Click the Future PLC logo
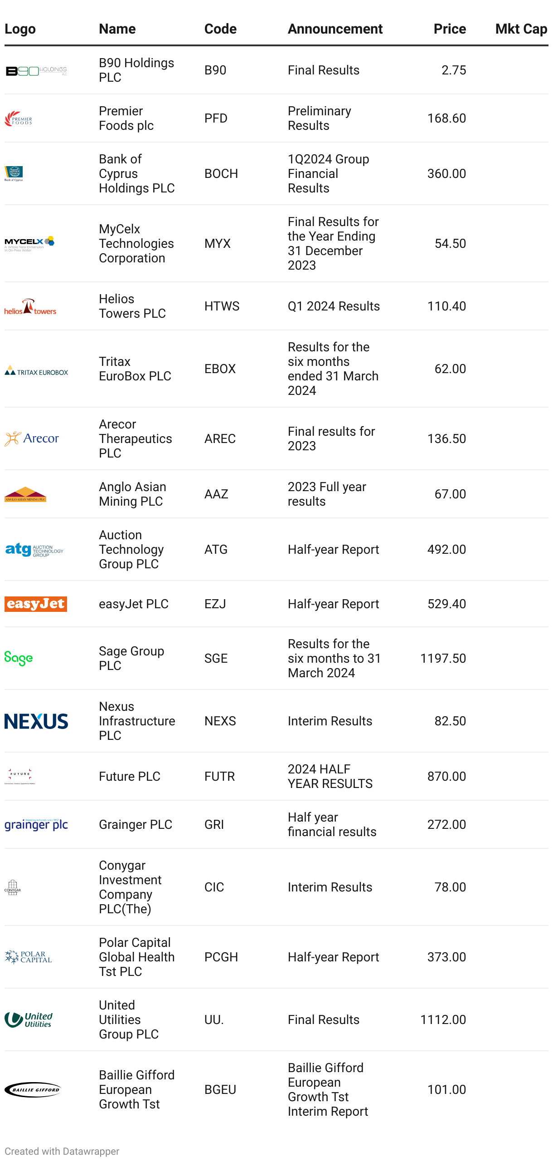553x1162 pixels. pos(20,777)
